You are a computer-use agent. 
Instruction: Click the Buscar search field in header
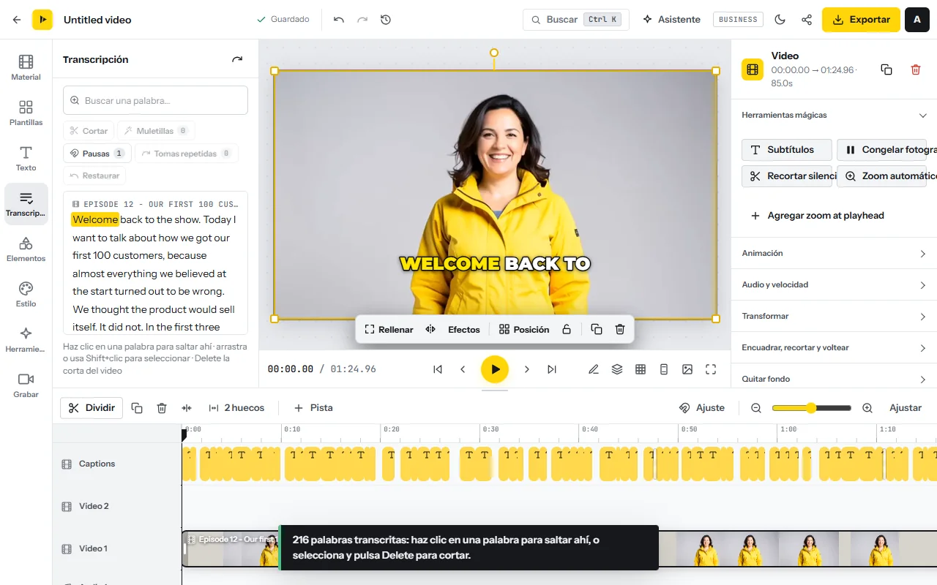coord(576,20)
